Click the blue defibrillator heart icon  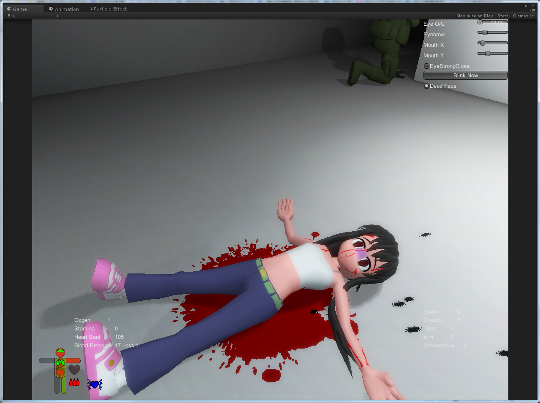(95, 384)
